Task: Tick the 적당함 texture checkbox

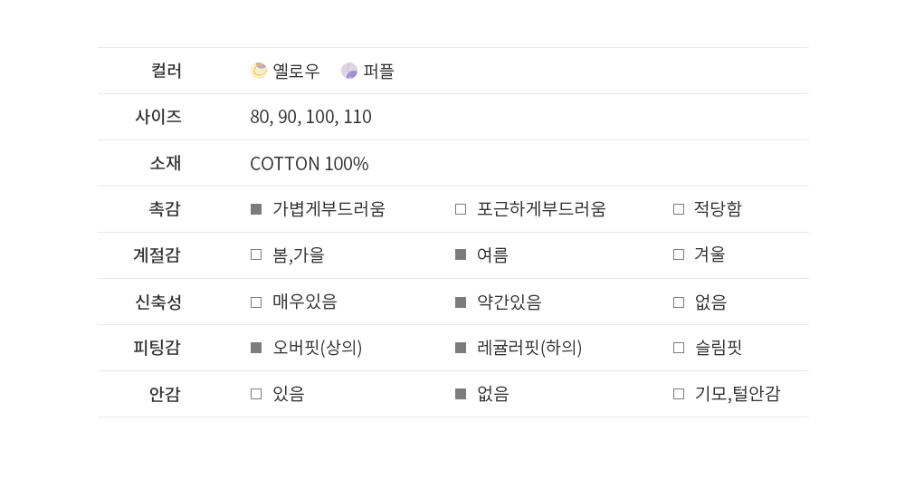Action: pyautogui.click(x=679, y=209)
